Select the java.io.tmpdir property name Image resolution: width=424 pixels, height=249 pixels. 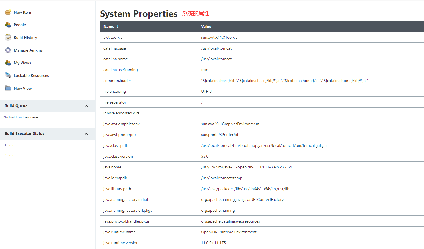pos(115,178)
